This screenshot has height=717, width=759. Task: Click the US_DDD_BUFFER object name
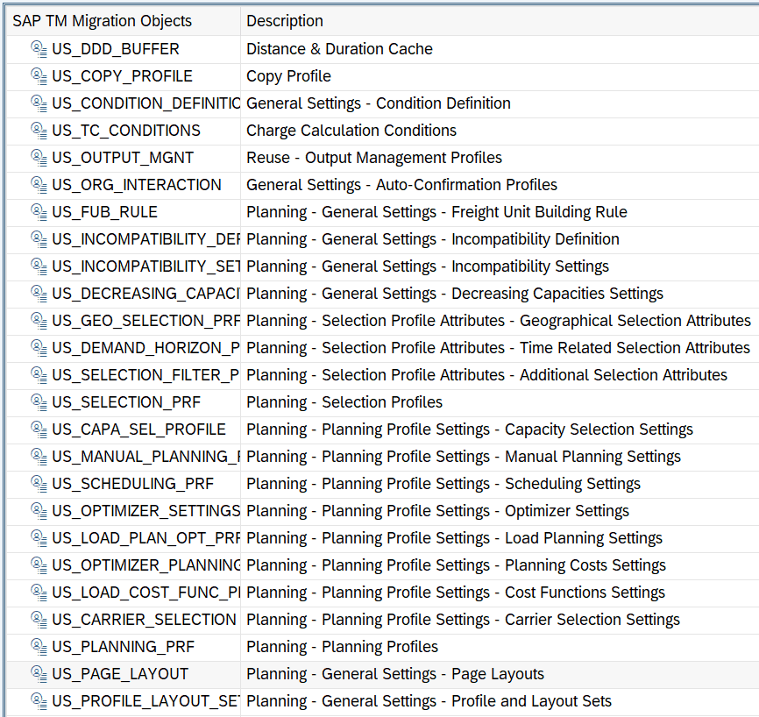click(116, 49)
